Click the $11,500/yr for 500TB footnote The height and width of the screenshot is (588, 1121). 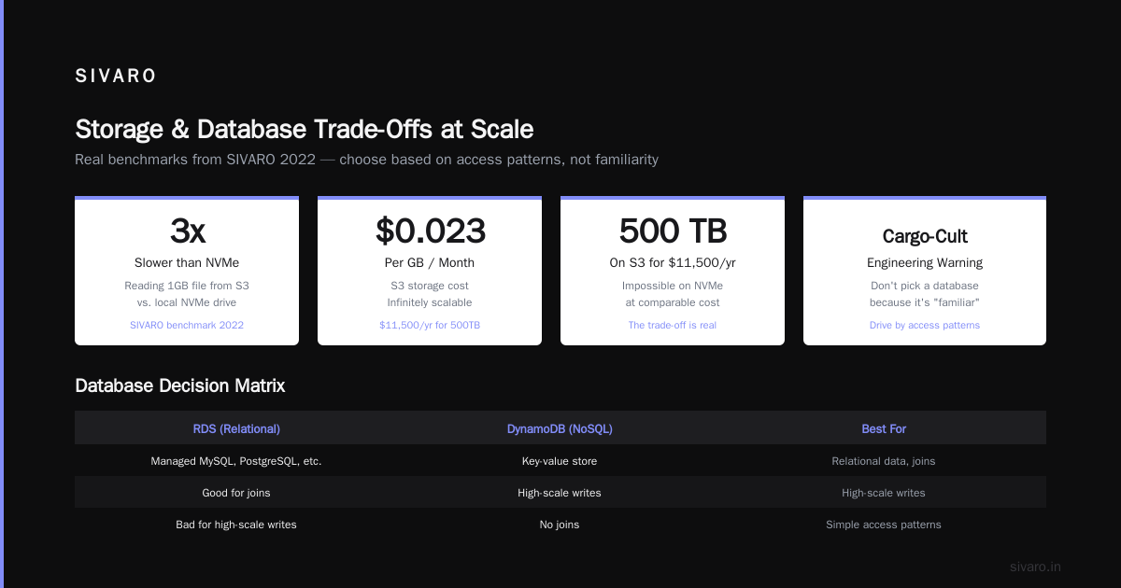coord(430,325)
